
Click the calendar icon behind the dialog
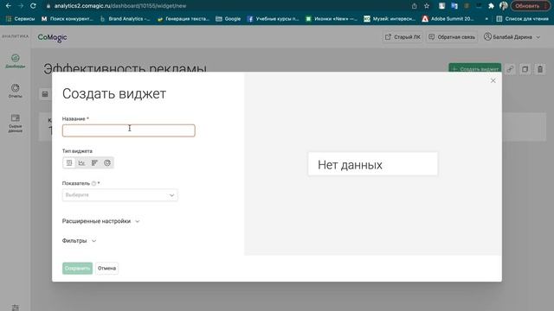(x=45, y=94)
